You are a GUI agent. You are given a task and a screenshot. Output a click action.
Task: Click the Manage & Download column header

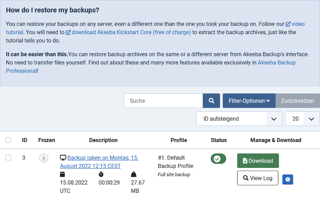[x=276, y=140]
